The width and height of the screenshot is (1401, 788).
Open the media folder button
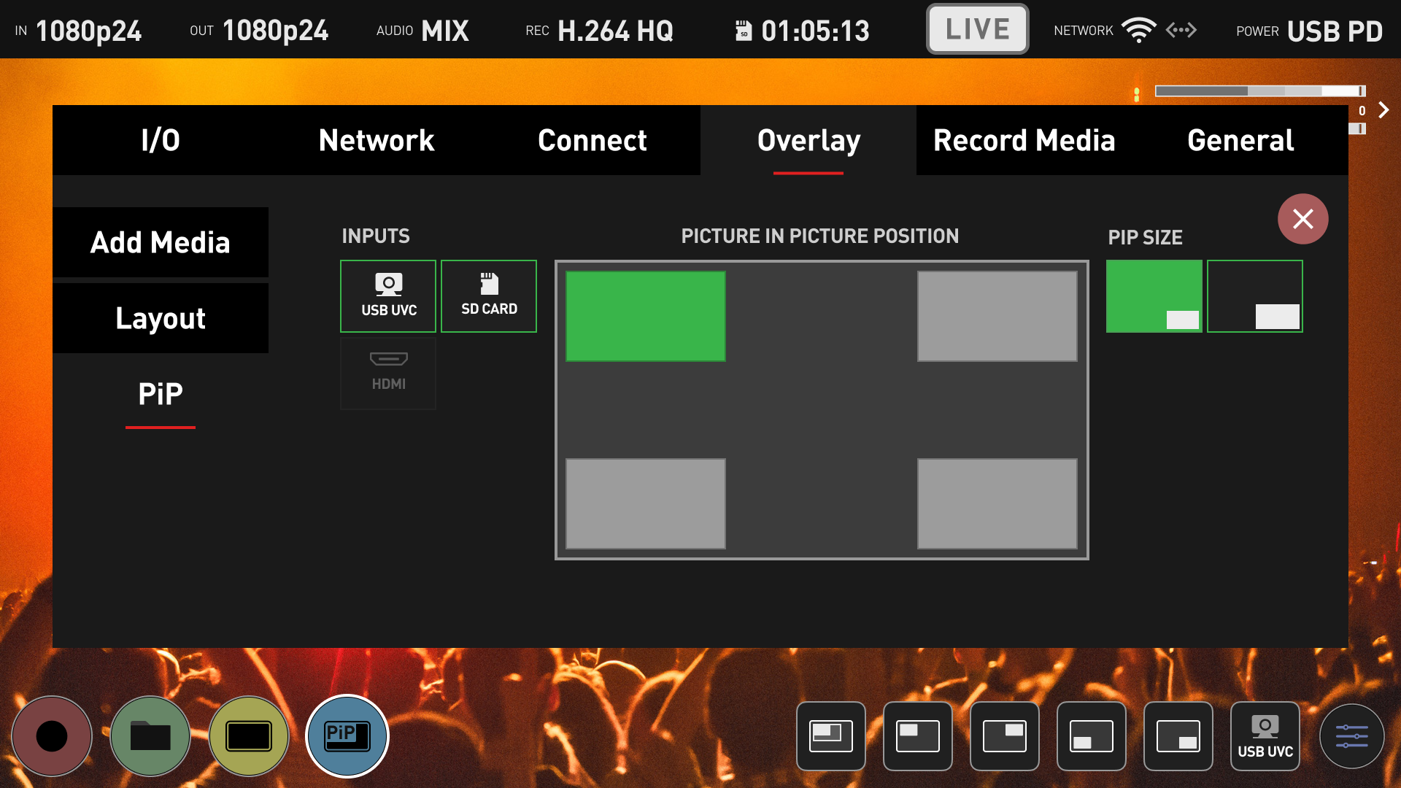[x=150, y=736]
